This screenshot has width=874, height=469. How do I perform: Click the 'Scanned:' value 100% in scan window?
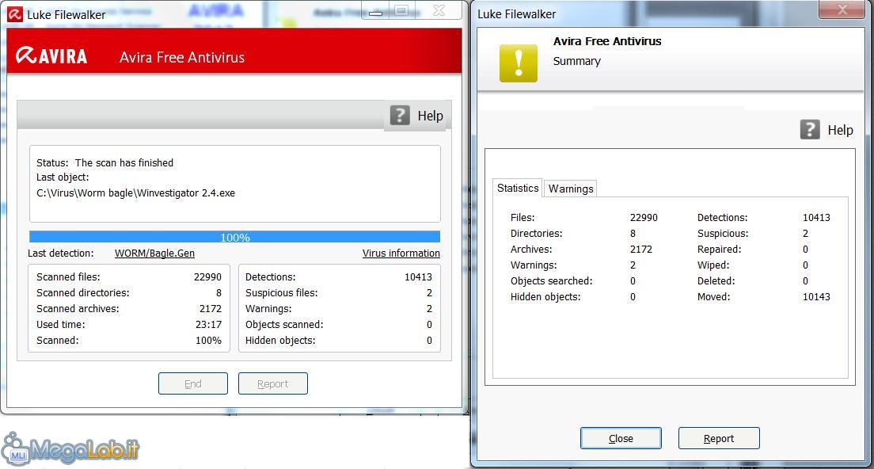[208, 340]
